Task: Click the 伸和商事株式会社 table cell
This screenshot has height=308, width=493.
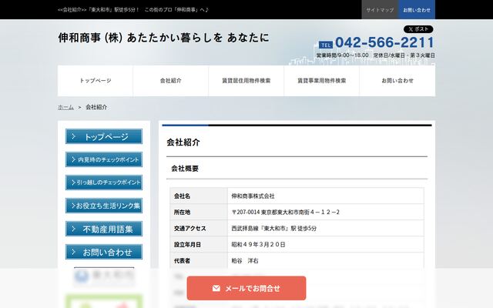Action: click(x=326, y=196)
